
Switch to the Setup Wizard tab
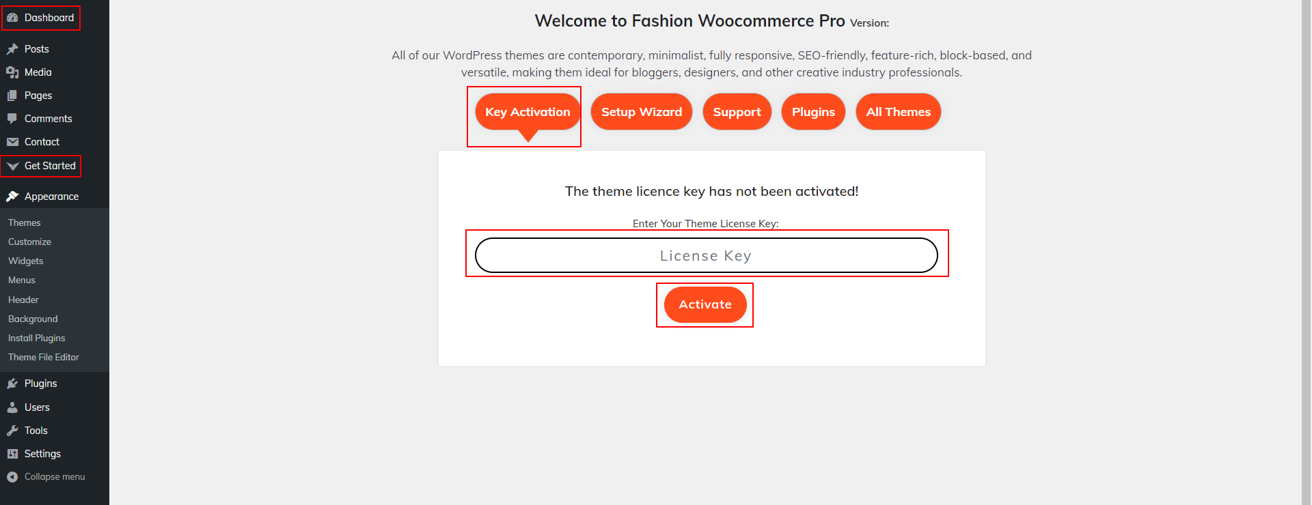point(641,112)
